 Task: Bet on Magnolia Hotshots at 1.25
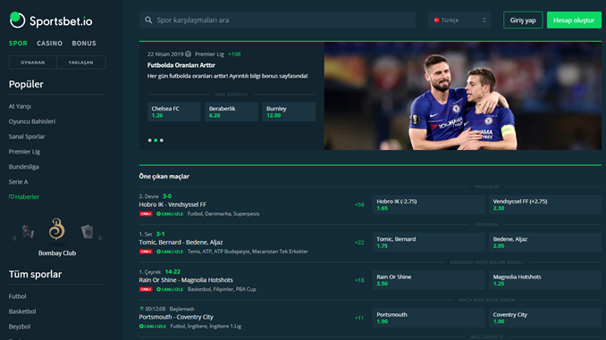click(x=545, y=280)
